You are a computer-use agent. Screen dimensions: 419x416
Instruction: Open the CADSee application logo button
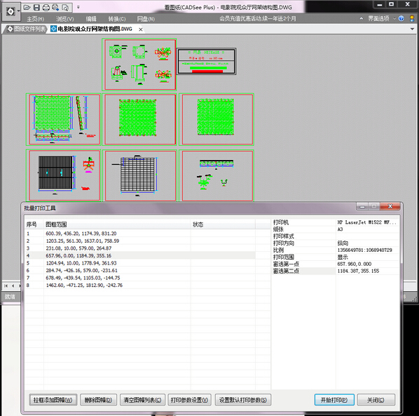point(11,11)
